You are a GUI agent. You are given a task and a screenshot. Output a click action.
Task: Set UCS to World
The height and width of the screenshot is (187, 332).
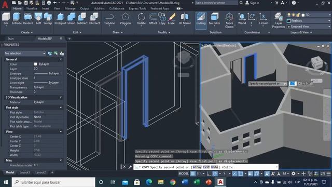pos(242,19)
